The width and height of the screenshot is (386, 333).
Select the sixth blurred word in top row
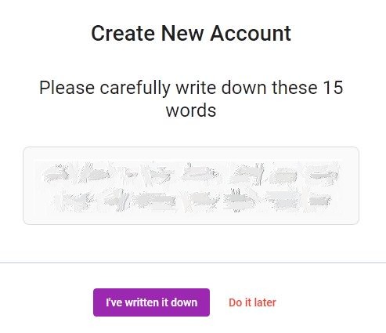[x=248, y=173]
